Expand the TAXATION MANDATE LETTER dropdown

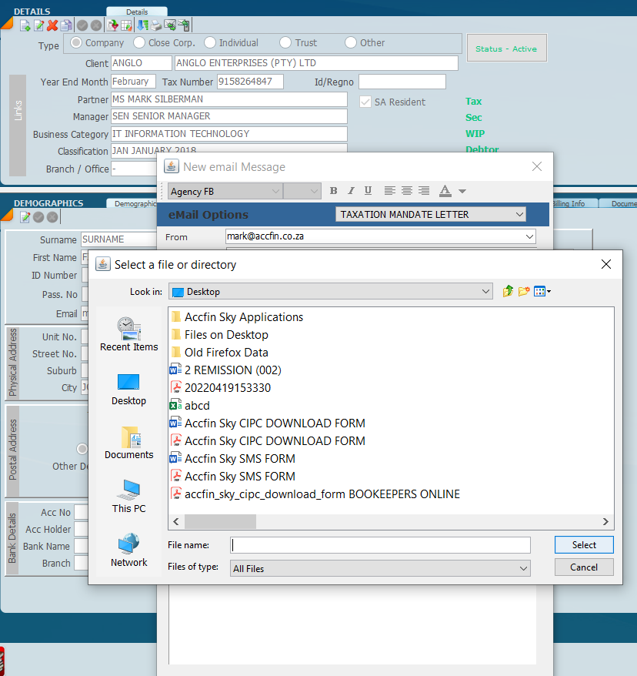tap(519, 215)
